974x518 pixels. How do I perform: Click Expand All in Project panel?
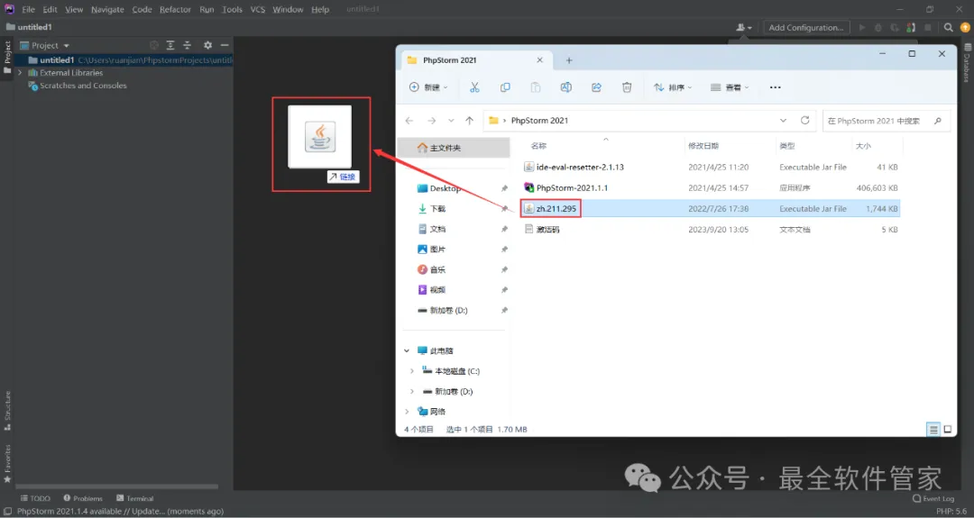pos(170,45)
